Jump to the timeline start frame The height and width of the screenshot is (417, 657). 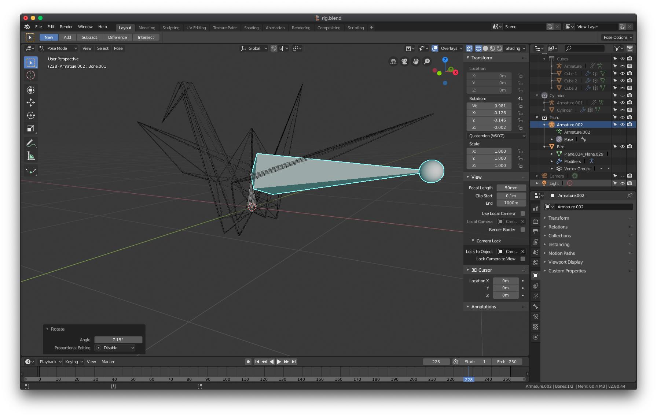coord(257,362)
